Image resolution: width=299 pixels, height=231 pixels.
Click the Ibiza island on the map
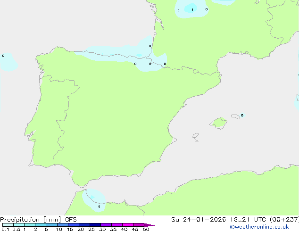(195, 135)
